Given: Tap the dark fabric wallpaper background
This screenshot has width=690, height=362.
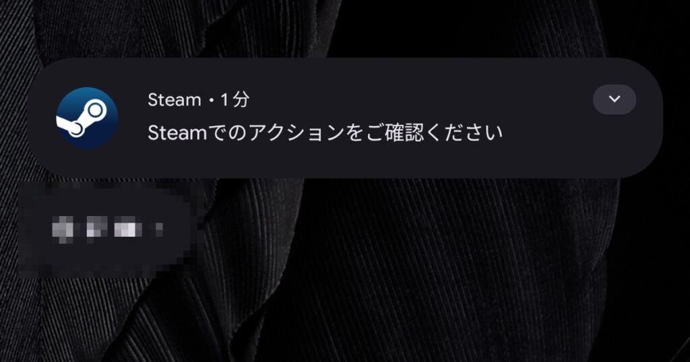Looking at the screenshot, I should (440, 273).
